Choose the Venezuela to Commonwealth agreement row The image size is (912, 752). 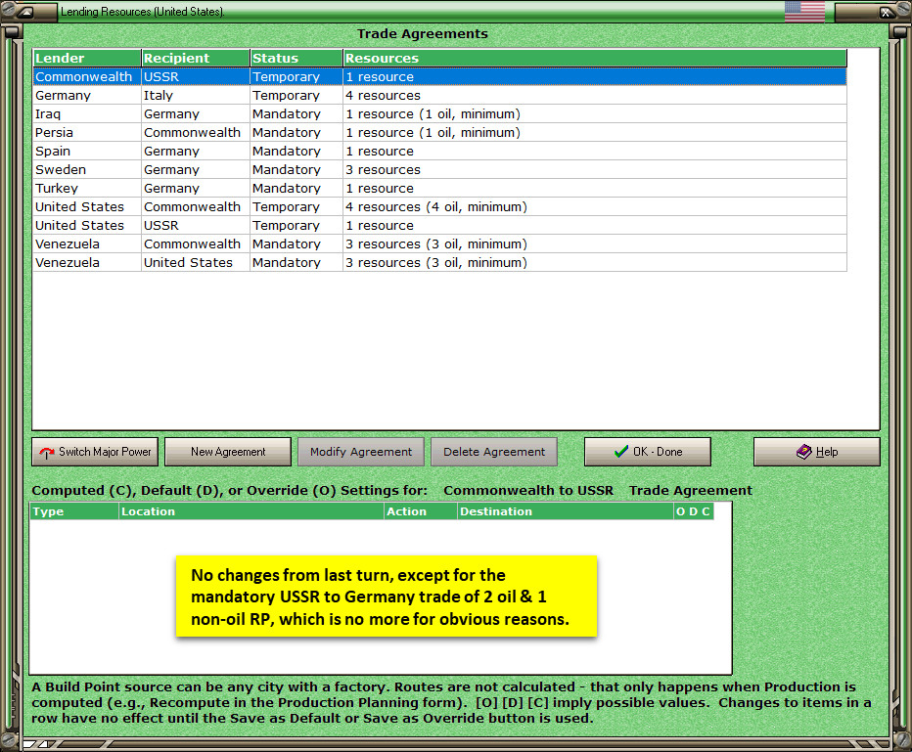point(439,244)
